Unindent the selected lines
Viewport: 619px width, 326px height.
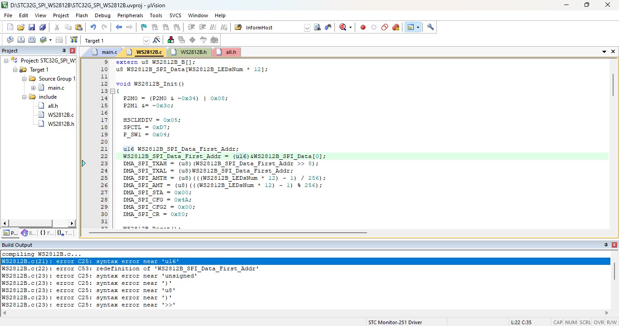(202, 27)
